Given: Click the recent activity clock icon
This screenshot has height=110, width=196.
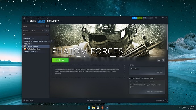Looking at the screenshot, I should (x=46, y=31).
